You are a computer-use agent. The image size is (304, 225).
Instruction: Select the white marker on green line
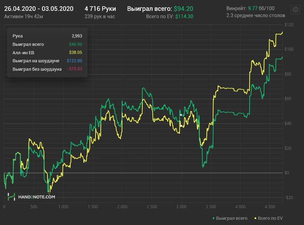(x=181, y=115)
